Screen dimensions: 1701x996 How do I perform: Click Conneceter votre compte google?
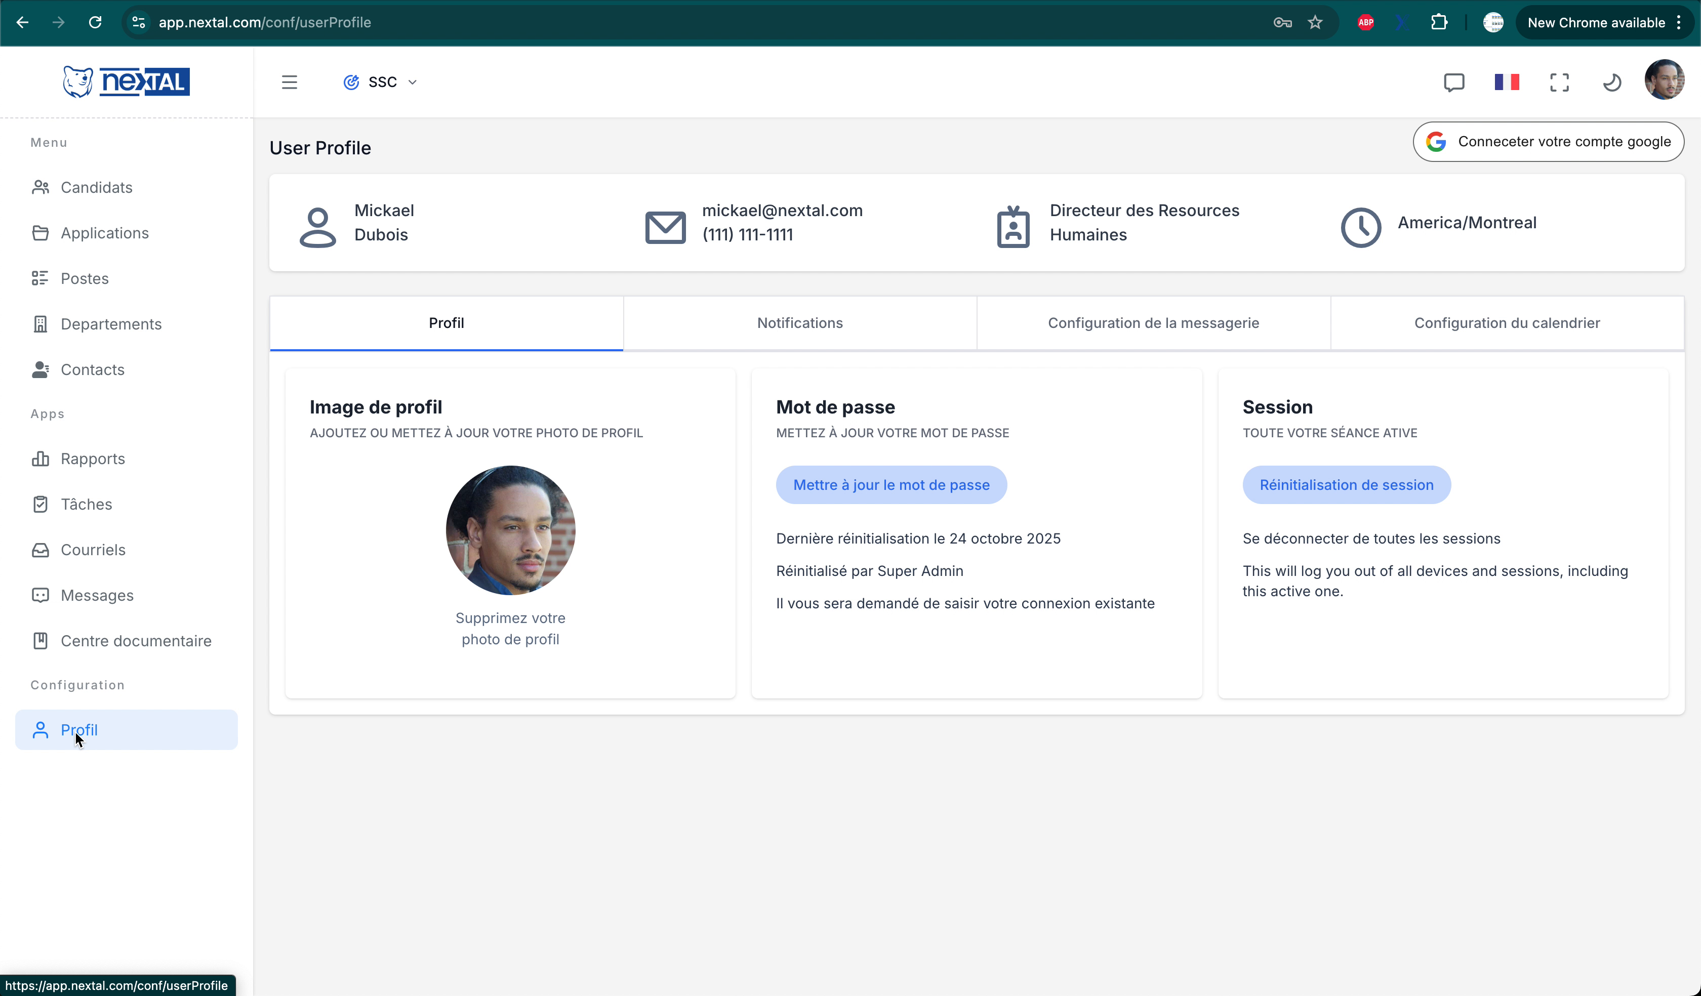point(1548,142)
